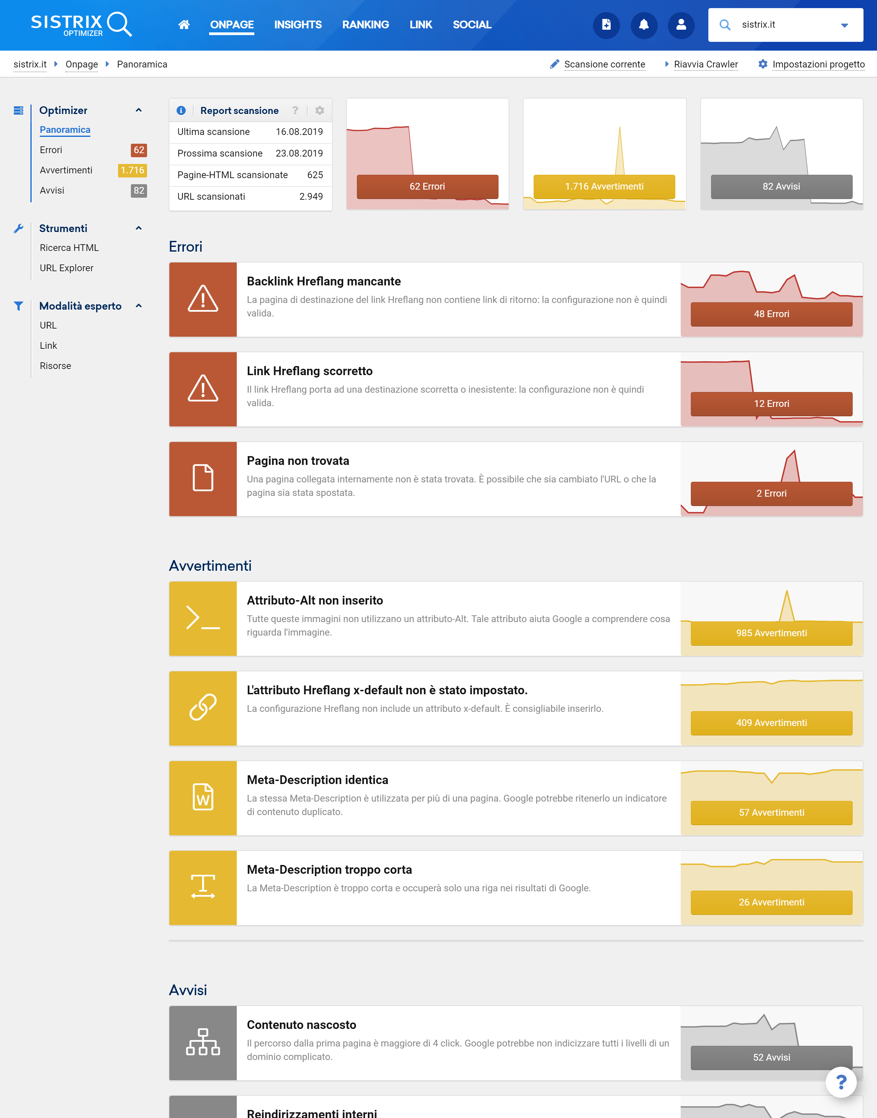
Task: Switch to the RANKING tab
Action: click(x=365, y=25)
